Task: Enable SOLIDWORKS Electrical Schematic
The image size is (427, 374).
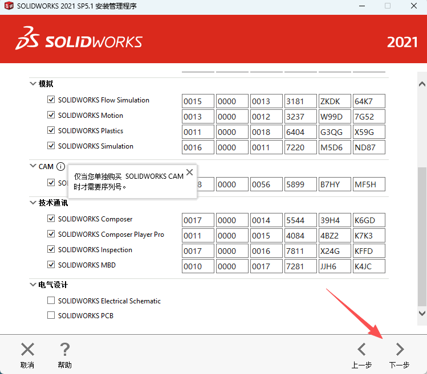Action: 51,301
